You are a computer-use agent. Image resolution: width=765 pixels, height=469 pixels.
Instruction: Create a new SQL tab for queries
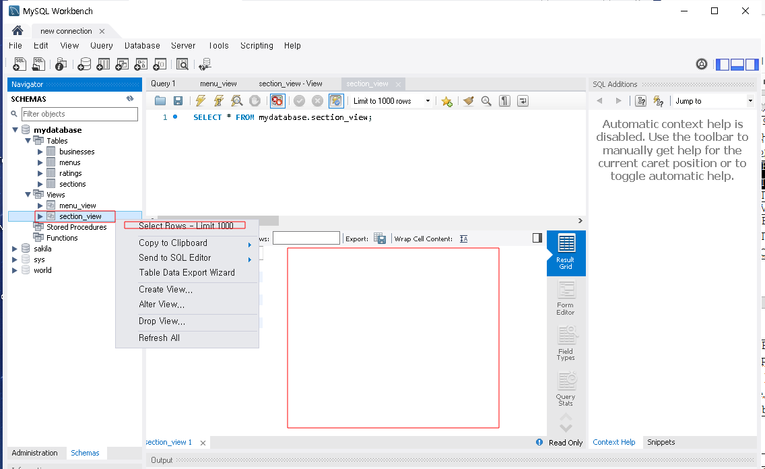pos(20,64)
